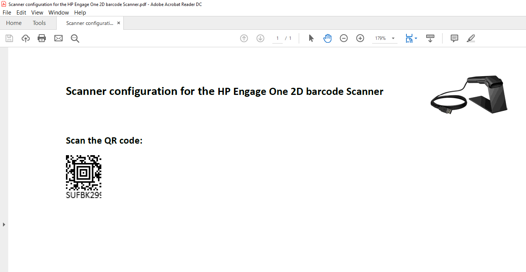Viewport: 526px width, 272px height.
Task: Click the Save file icon
Action: click(x=9, y=38)
